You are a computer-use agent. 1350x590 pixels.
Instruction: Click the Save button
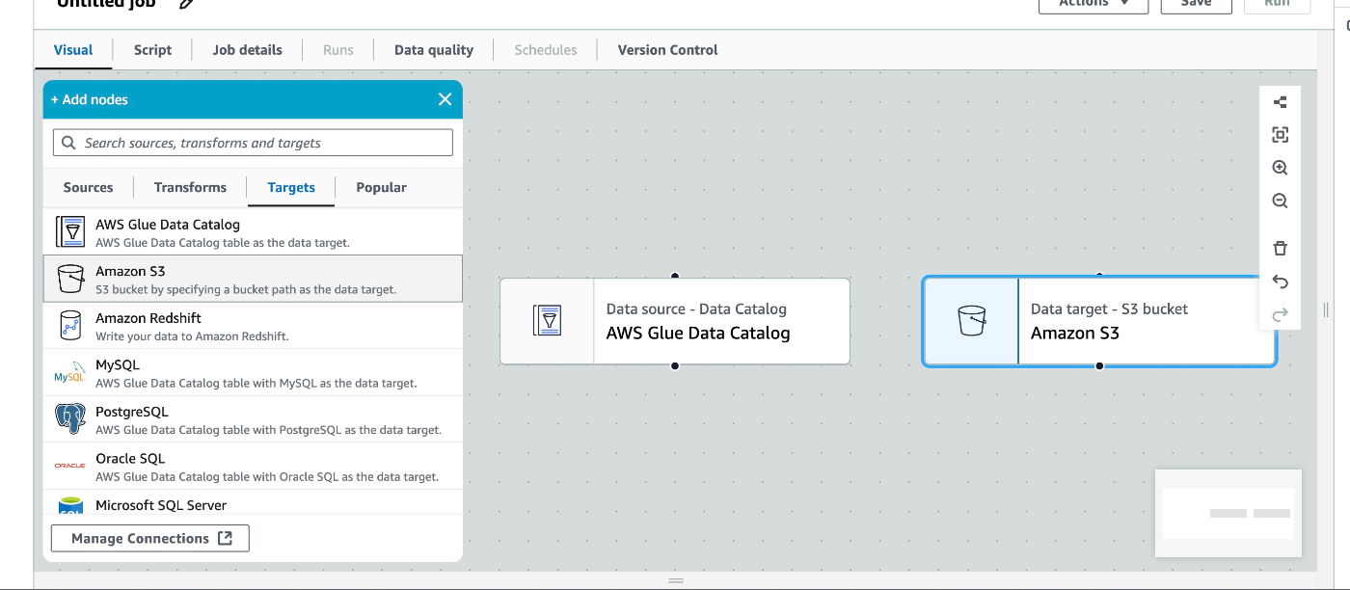(1196, 4)
